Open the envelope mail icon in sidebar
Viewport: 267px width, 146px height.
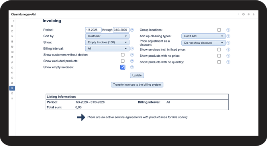coord(12,73)
